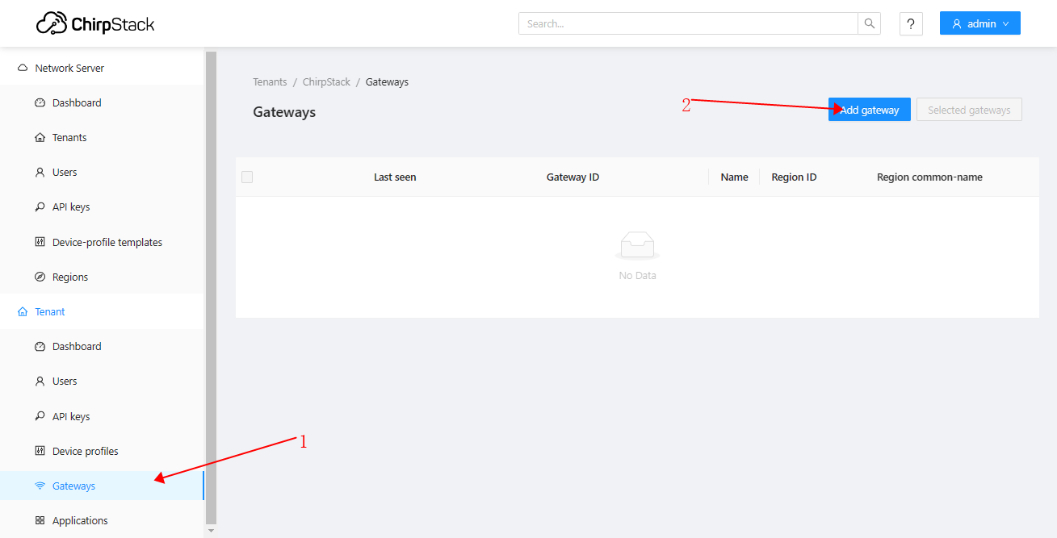This screenshot has height=538, width=1057.
Task: Tick the select-all gateways checkbox
Action: click(x=247, y=177)
